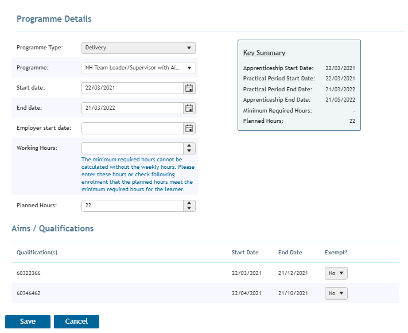408x333 pixels.
Task: Click the Programme Details heading
Action: click(x=54, y=19)
